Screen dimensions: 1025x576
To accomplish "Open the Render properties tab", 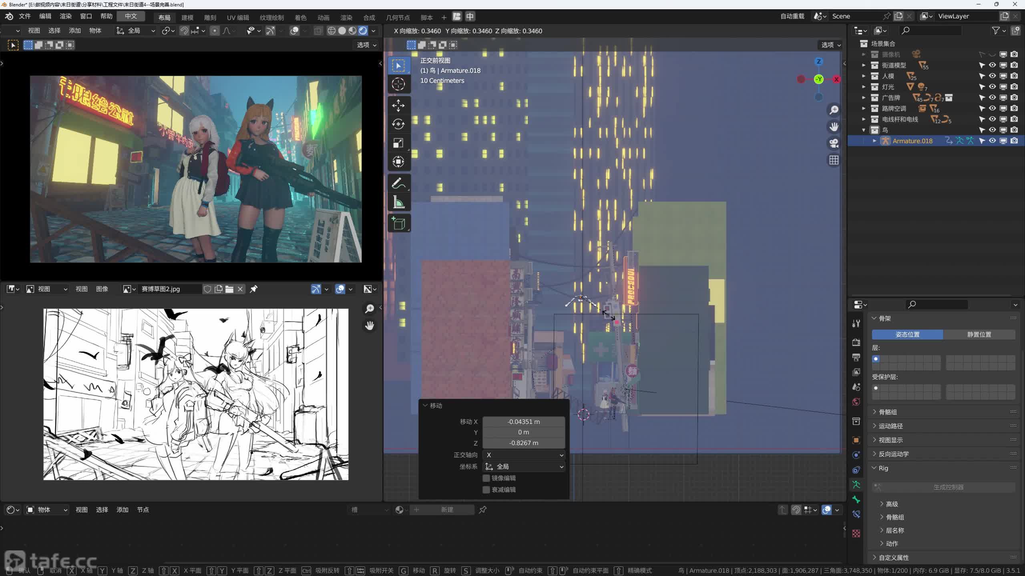I will (856, 342).
